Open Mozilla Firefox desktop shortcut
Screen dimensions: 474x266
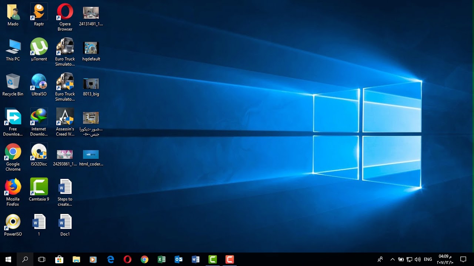(13, 187)
